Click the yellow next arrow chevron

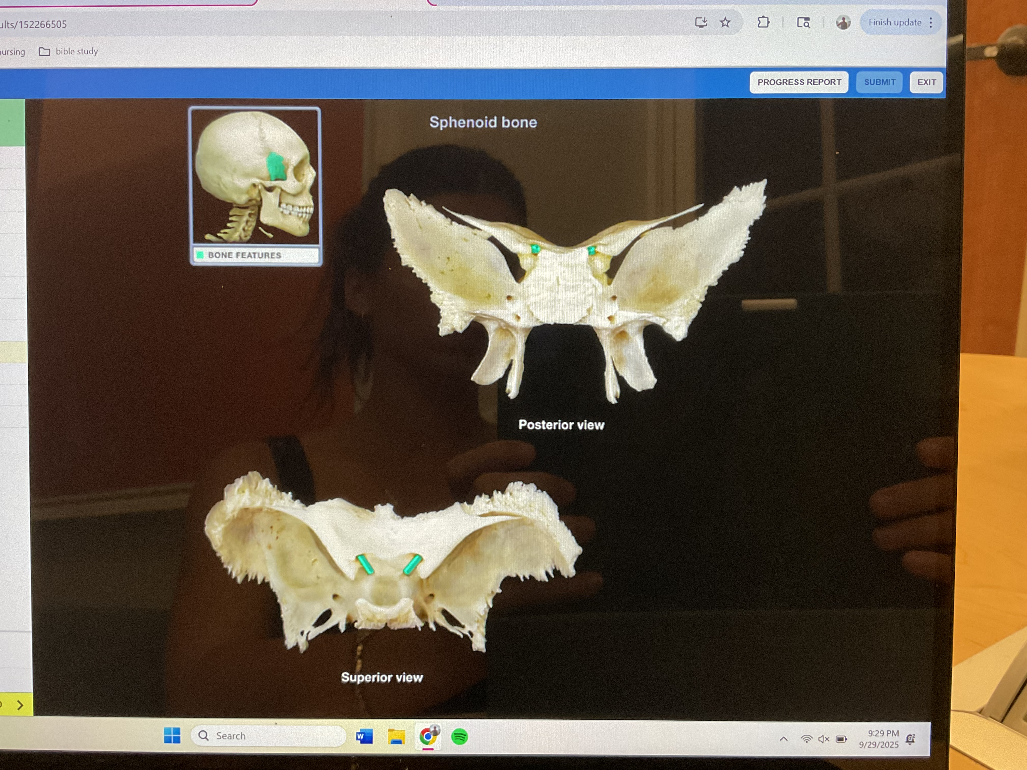point(20,705)
